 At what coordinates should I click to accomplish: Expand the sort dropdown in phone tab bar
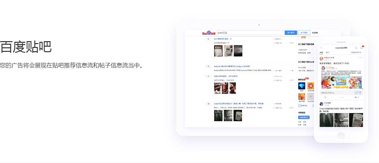click(357, 52)
